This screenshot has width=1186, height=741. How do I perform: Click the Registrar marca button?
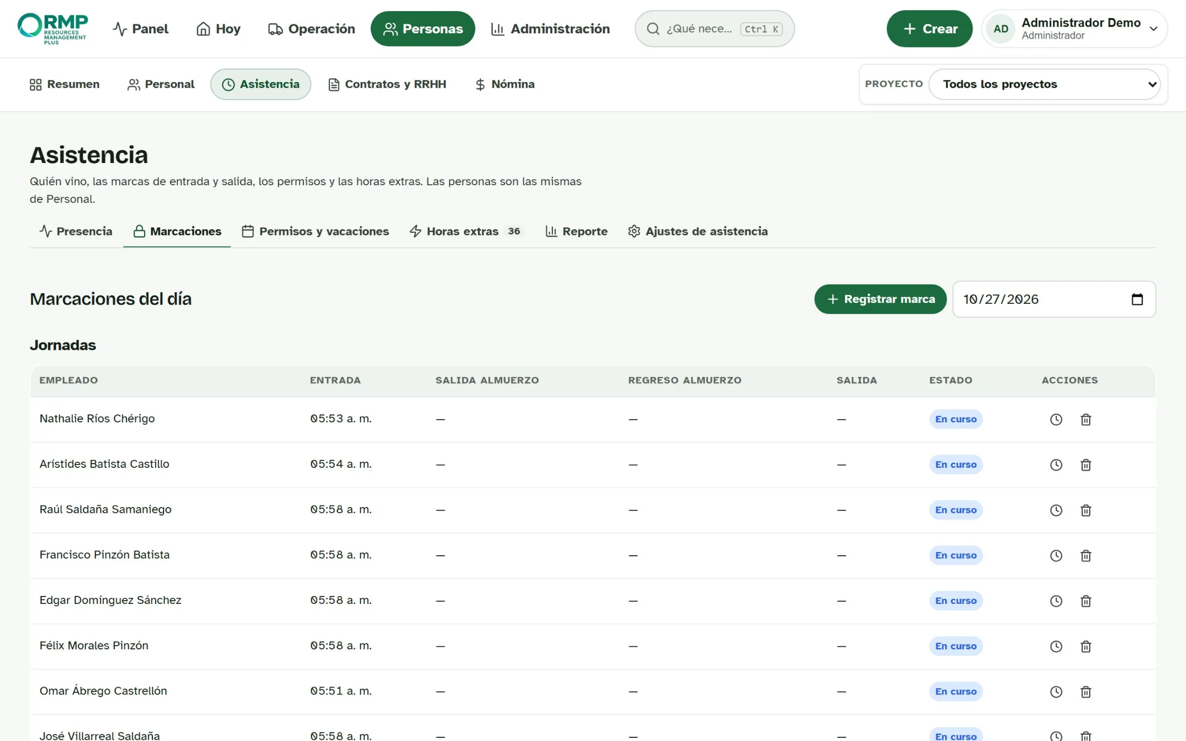click(880, 299)
